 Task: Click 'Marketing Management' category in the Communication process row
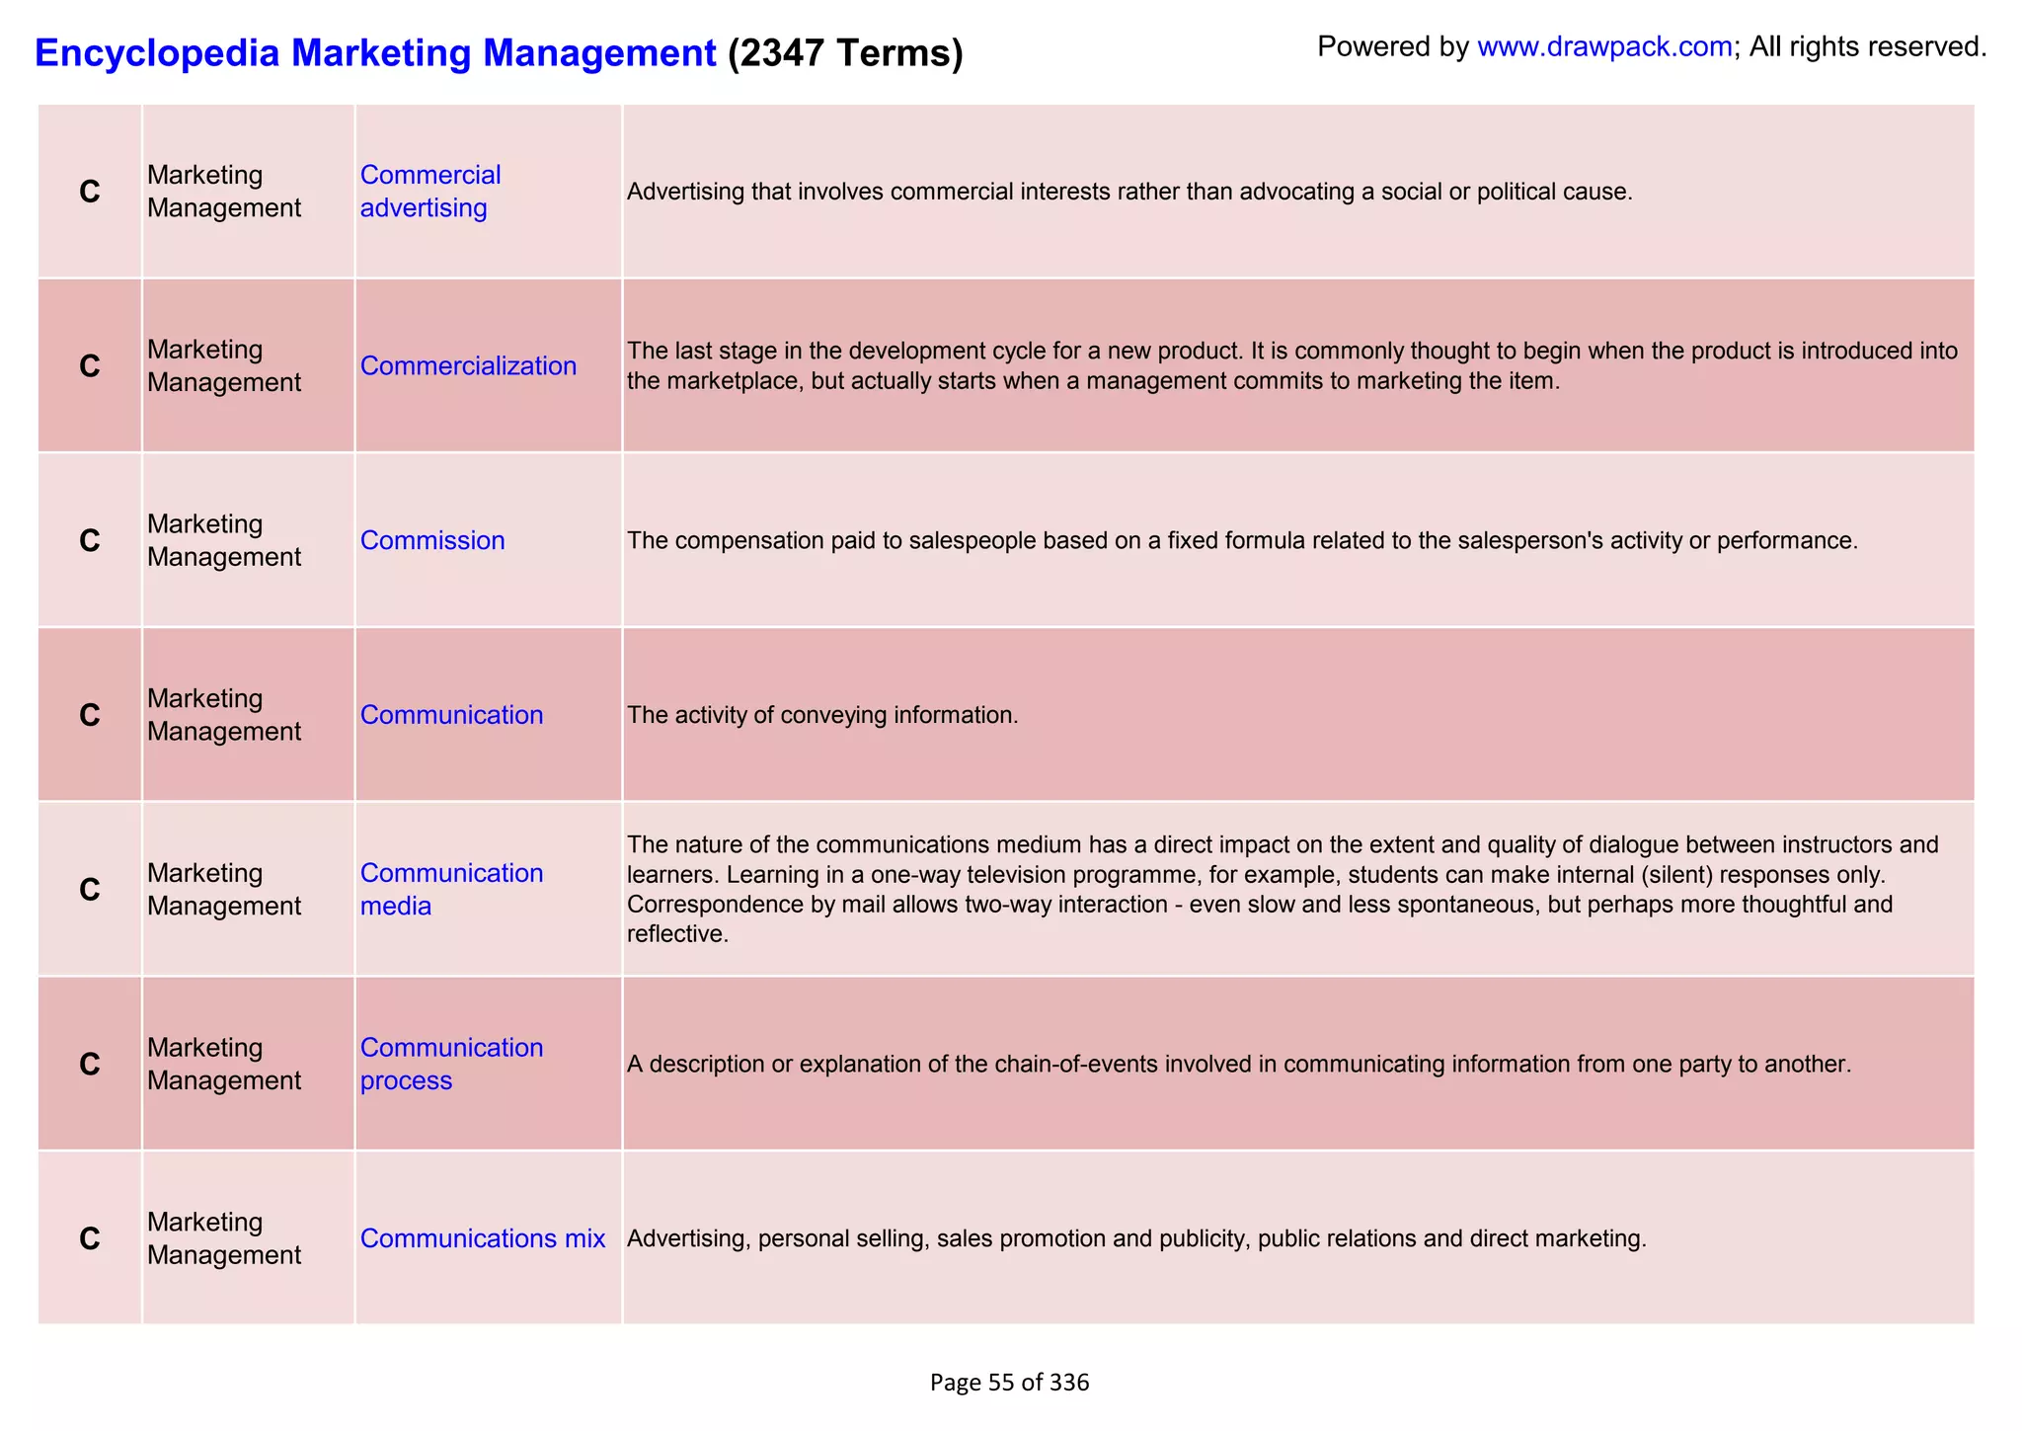point(224,1064)
